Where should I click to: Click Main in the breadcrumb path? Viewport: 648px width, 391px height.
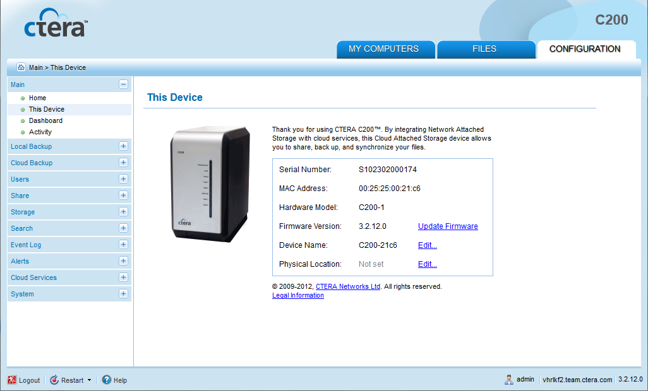pyautogui.click(x=35, y=67)
